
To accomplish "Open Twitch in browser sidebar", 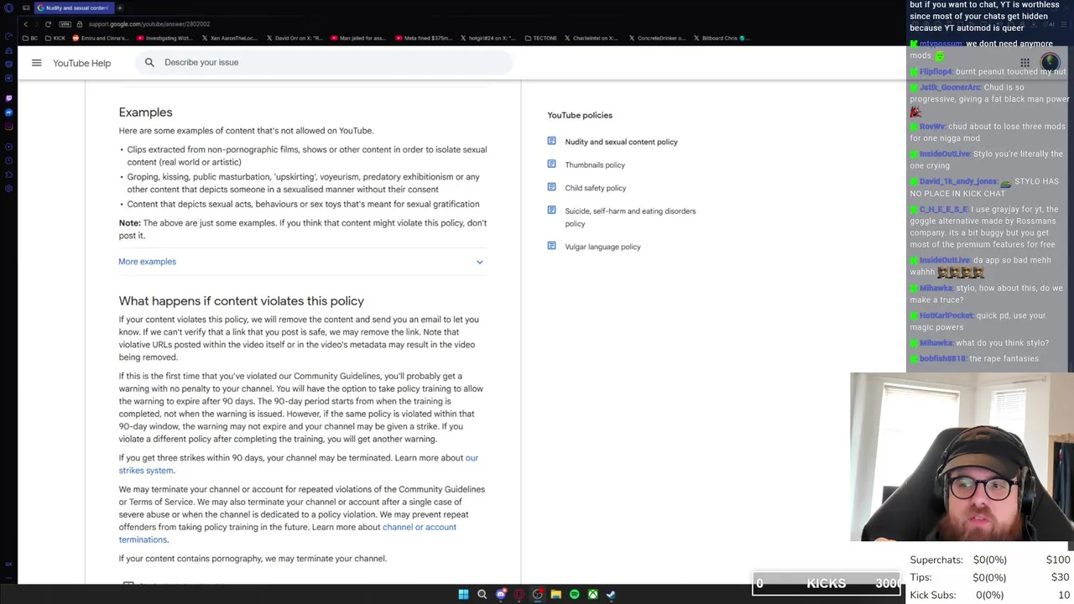I will (8, 98).
